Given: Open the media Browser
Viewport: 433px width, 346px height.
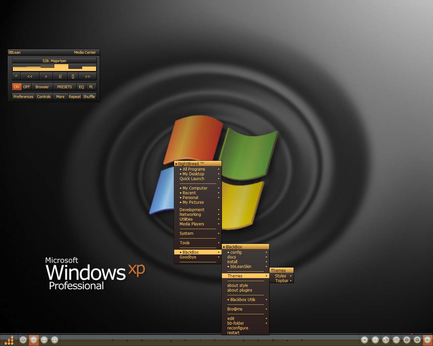Looking at the screenshot, I should (x=42, y=87).
